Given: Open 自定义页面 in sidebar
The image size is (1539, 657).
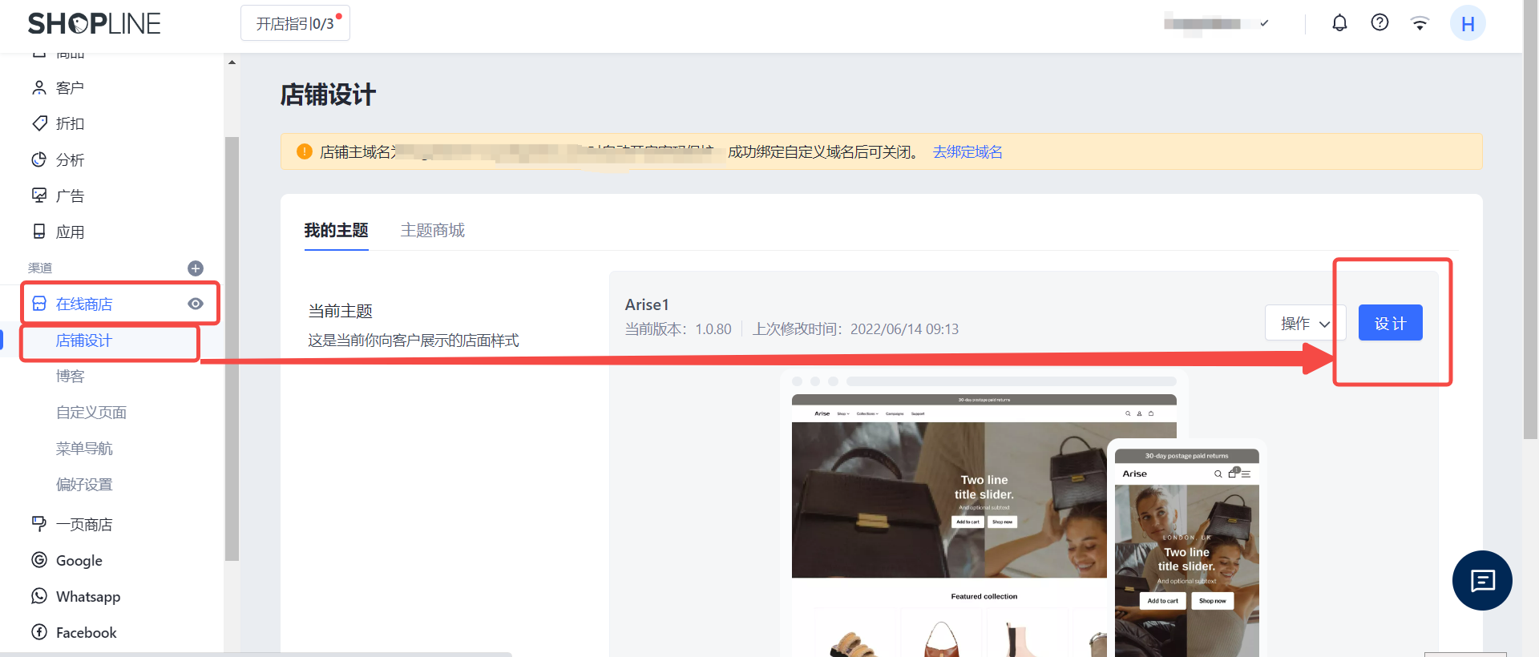Looking at the screenshot, I should [91, 413].
